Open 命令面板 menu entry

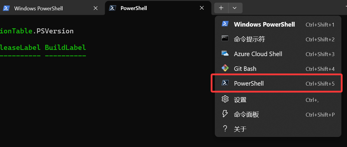coord(278,115)
